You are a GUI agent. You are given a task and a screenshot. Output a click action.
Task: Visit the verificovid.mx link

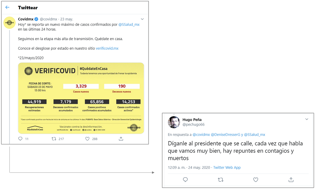[107, 48]
